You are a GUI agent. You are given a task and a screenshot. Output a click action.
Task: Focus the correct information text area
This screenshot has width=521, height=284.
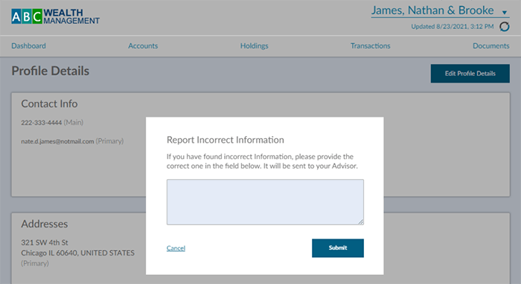(265, 202)
